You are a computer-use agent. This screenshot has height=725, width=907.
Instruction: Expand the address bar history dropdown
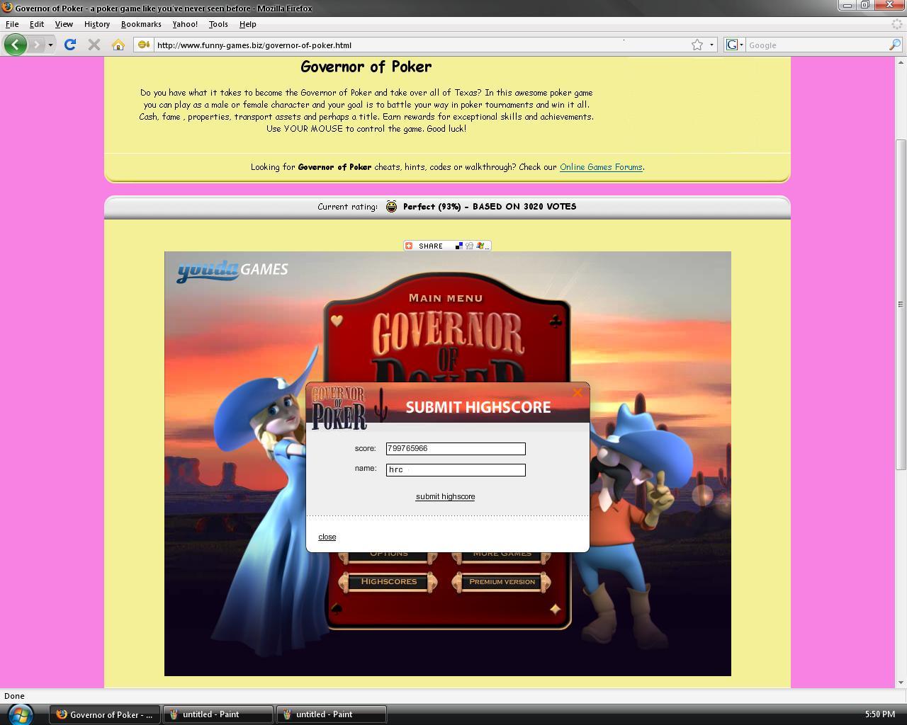click(712, 45)
